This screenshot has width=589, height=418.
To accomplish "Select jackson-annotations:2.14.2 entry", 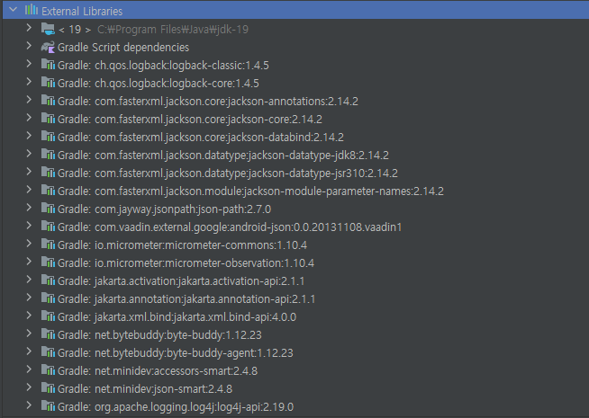I will coord(208,102).
